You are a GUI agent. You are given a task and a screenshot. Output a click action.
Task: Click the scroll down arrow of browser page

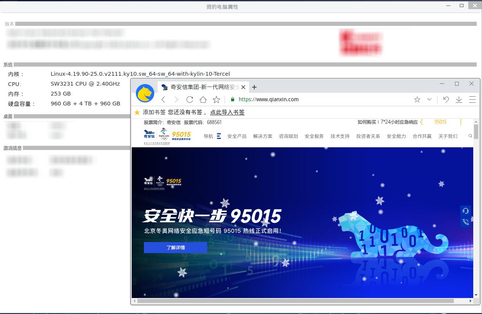(x=476, y=295)
